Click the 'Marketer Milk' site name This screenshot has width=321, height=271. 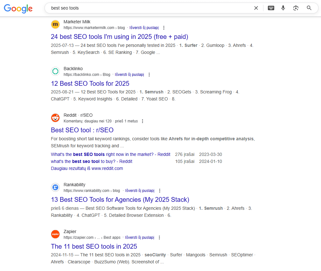(77, 22)
